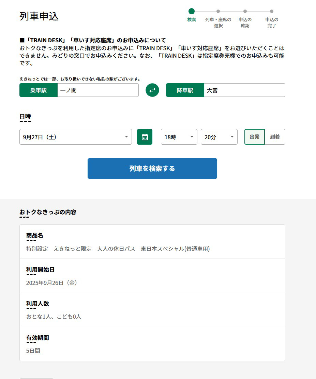
Task: Swap boarding and alighting stations icon
Action: (152, 90)
